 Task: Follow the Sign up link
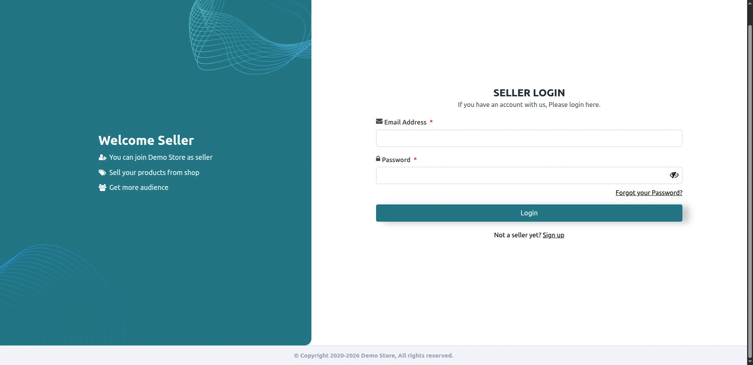[553, 235]
